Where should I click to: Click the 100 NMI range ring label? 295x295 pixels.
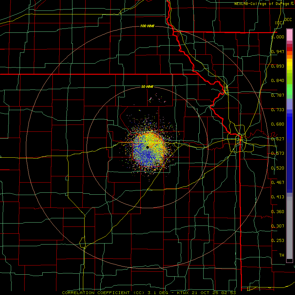click(147, 26)
